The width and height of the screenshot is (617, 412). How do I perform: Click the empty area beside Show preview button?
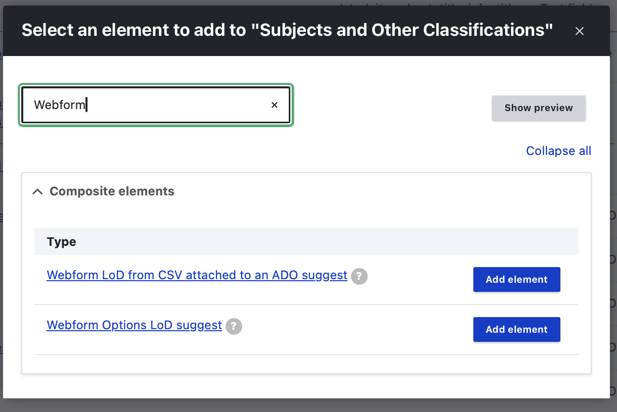pyautogui.click(x=394, y=108)
